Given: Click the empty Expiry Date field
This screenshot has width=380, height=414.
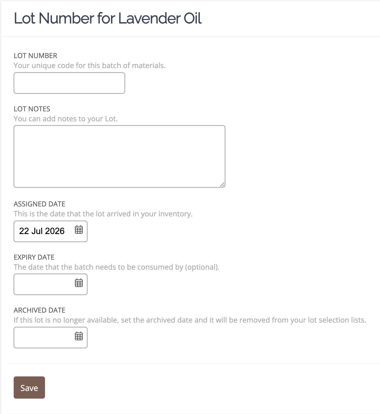Looking at the screenshot, I should pyautogui.click(x=50, y=284).
